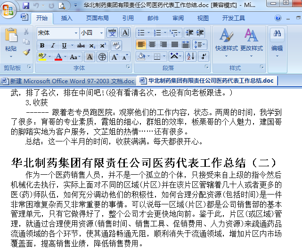Save the document with Save icon
This screenshot has width=302, height=249.
[x=26, y=6]
